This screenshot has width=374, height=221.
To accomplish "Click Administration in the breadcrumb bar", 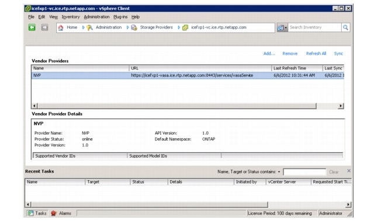I will 109,27.
